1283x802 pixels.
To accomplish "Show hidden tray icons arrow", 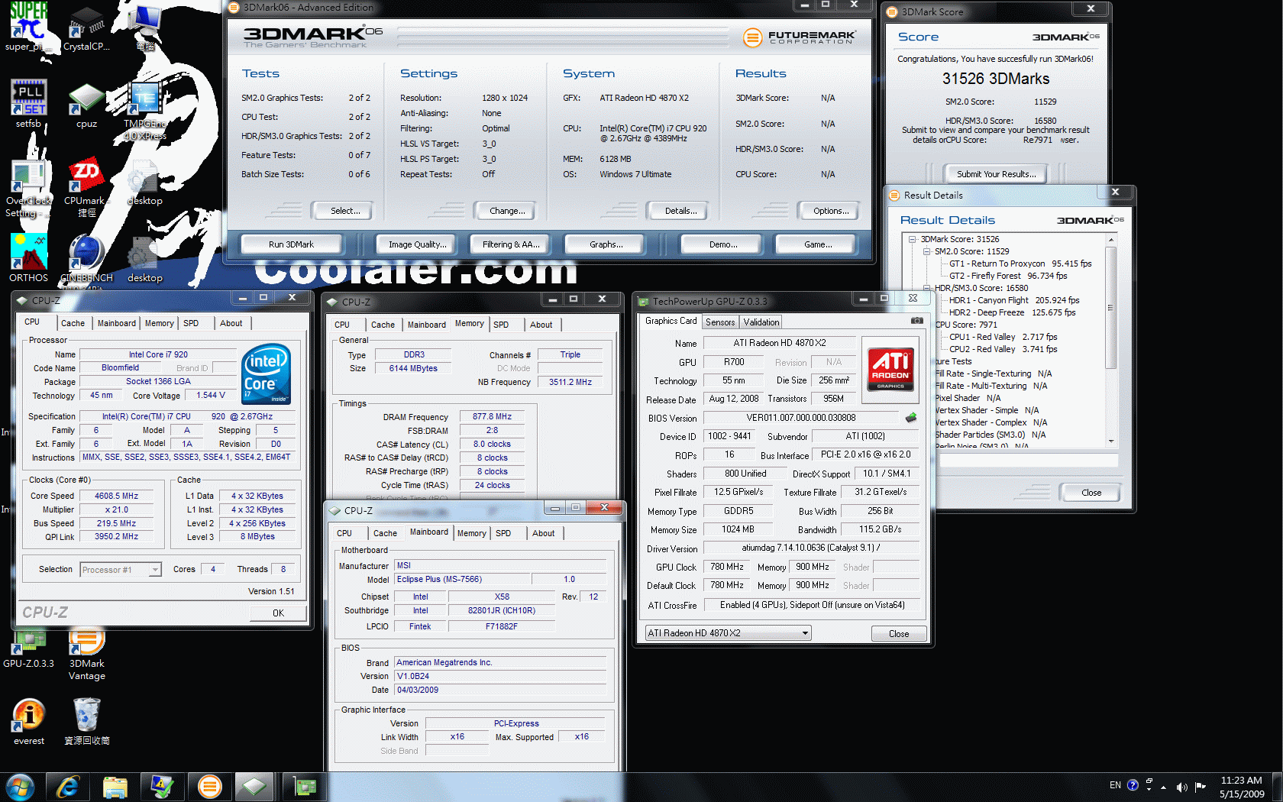I will (1163, 787).
